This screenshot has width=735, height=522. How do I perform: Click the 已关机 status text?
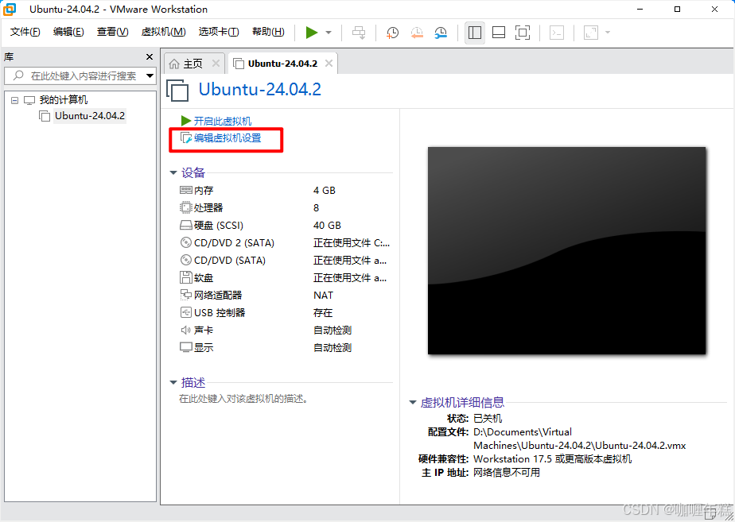488,419
